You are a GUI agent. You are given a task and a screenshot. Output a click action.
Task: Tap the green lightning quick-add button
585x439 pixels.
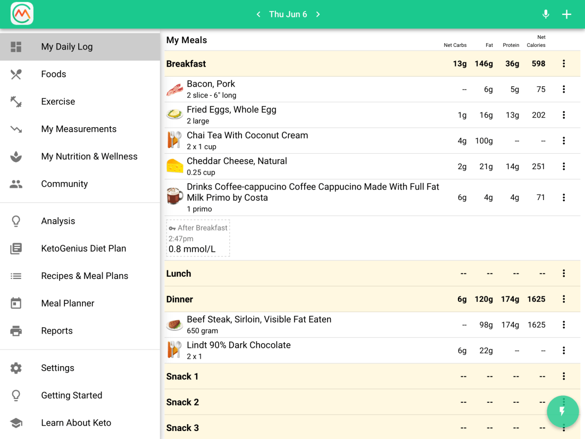click(x=563, y=411)
